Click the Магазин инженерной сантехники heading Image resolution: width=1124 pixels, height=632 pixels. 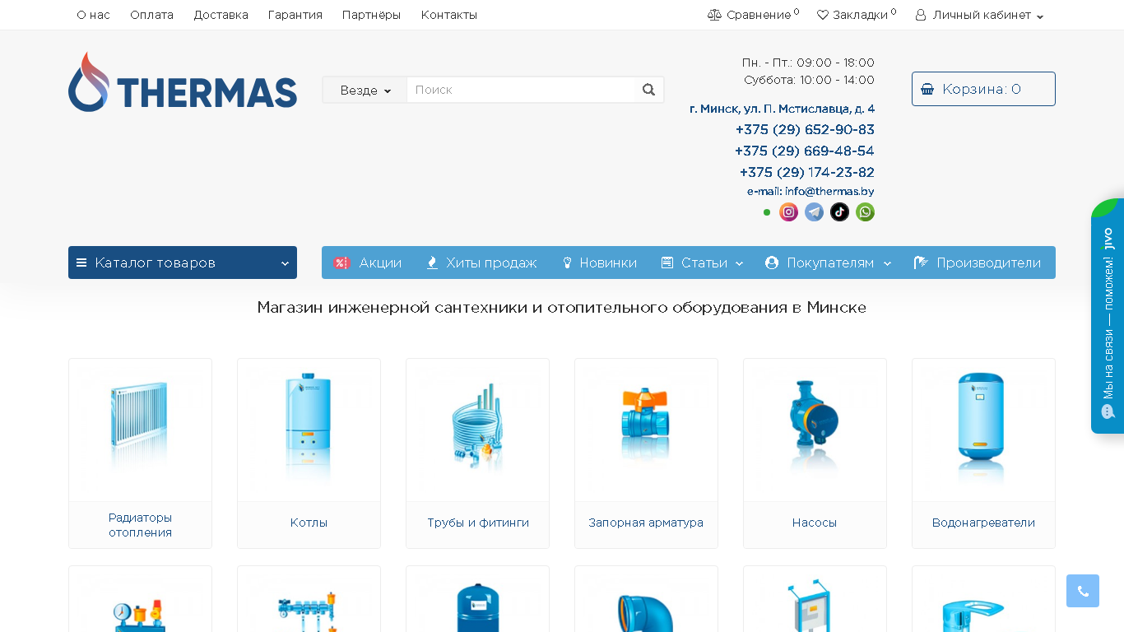(x=561, y=308)
